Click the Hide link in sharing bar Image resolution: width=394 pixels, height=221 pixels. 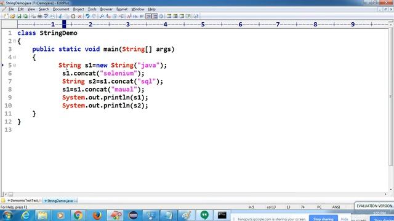[x=344, y=219]
